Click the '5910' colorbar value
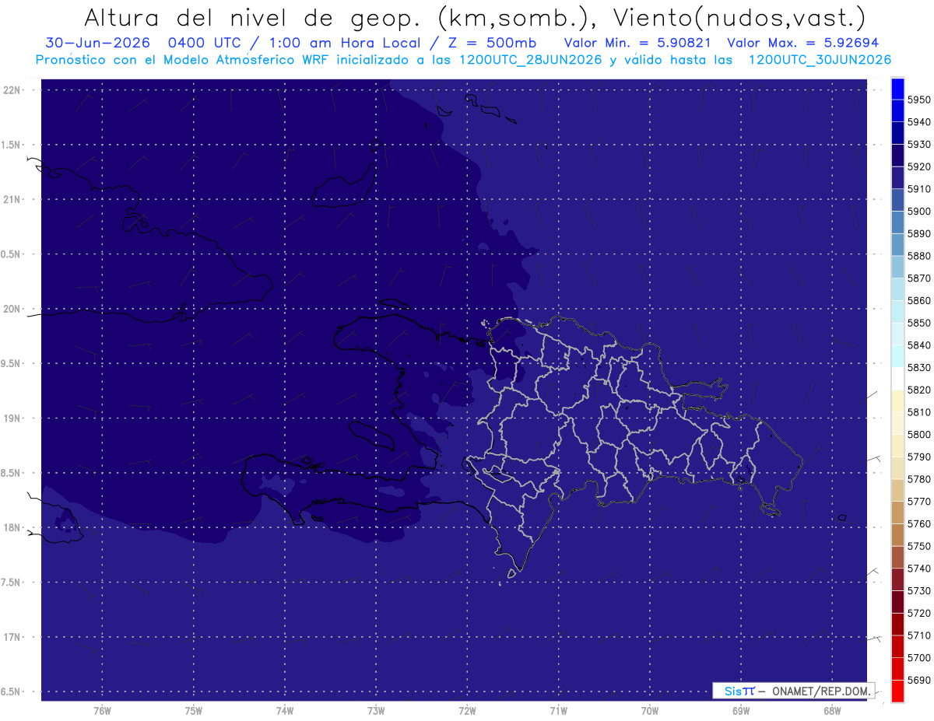934x721 pixels. [919, 189]
